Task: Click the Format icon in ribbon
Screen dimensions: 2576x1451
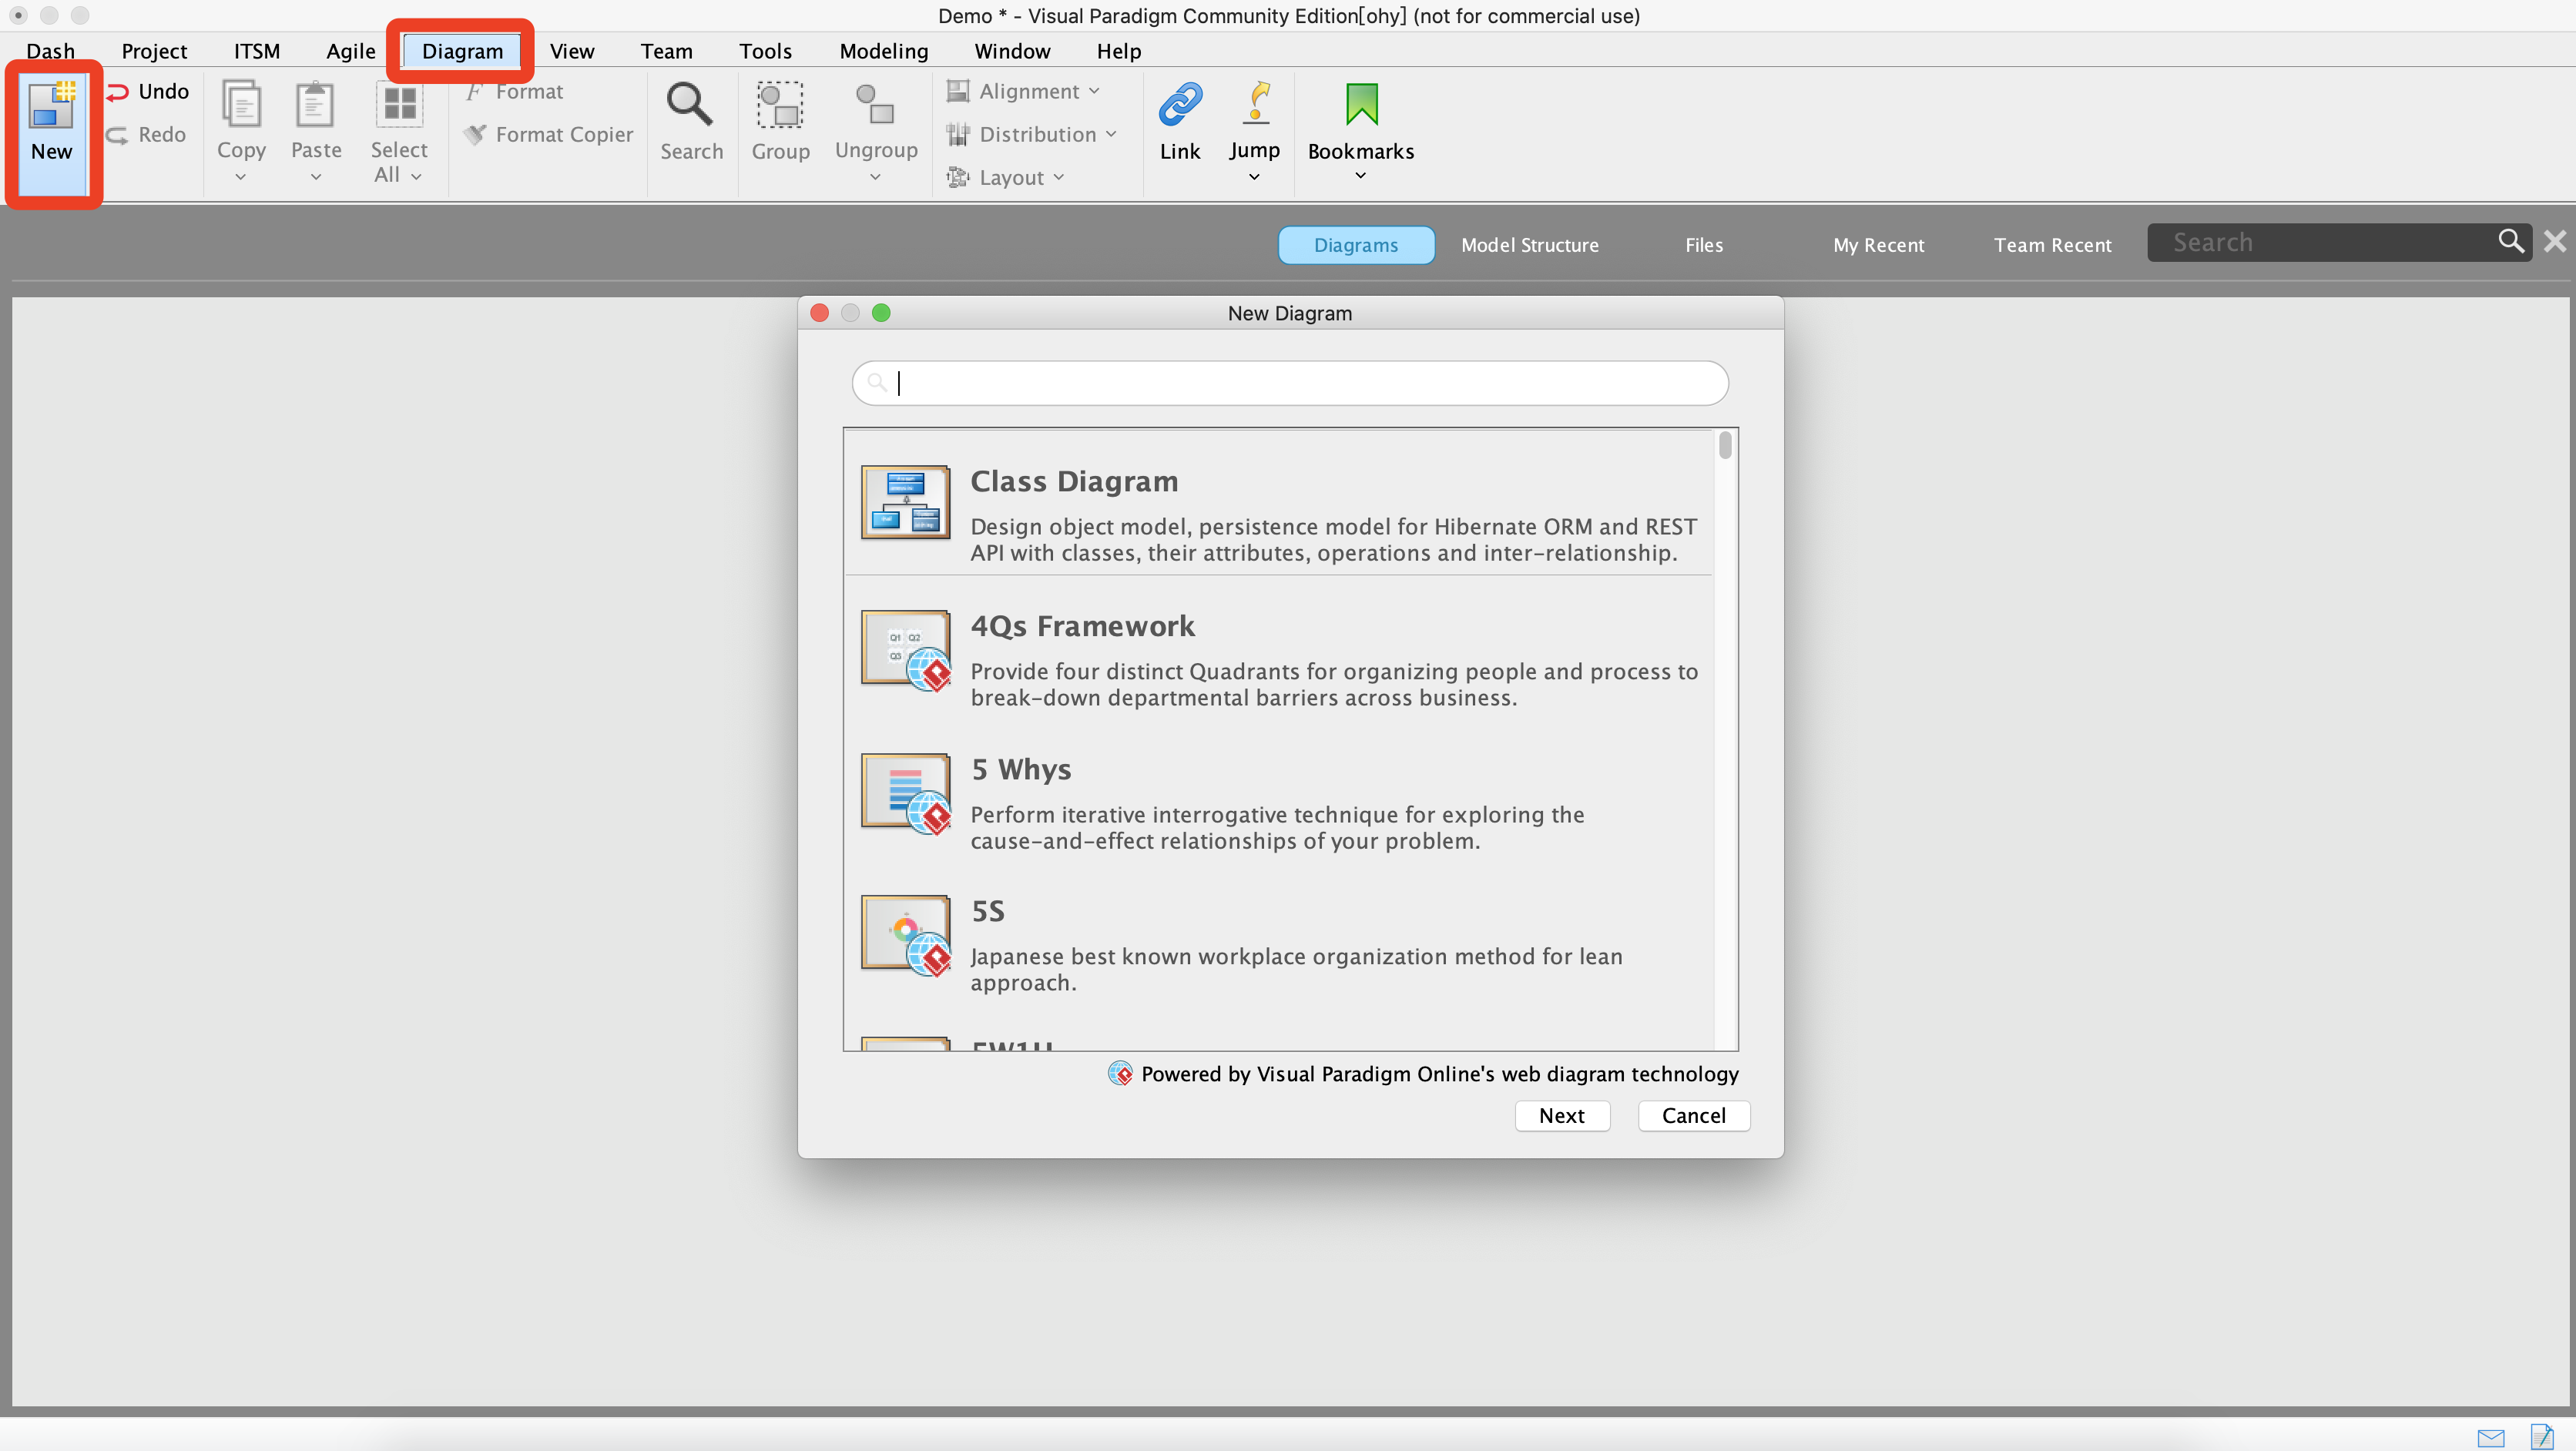Action: 474,92
